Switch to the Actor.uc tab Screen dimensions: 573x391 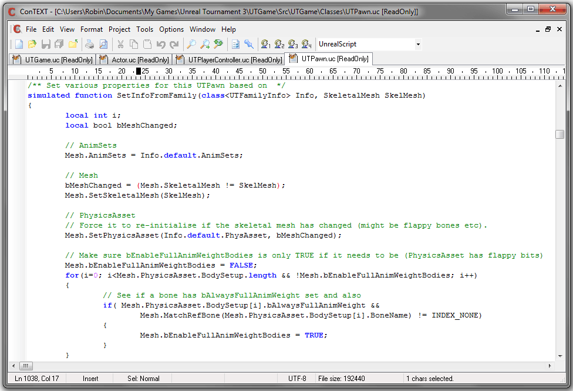point(134,59)
